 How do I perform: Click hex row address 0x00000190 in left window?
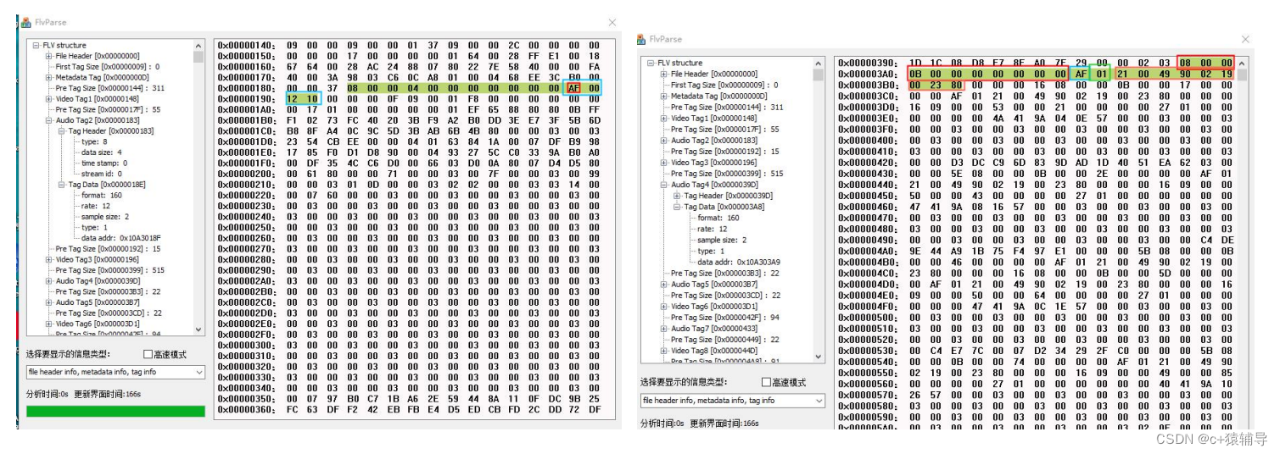(x=247, y=99)
